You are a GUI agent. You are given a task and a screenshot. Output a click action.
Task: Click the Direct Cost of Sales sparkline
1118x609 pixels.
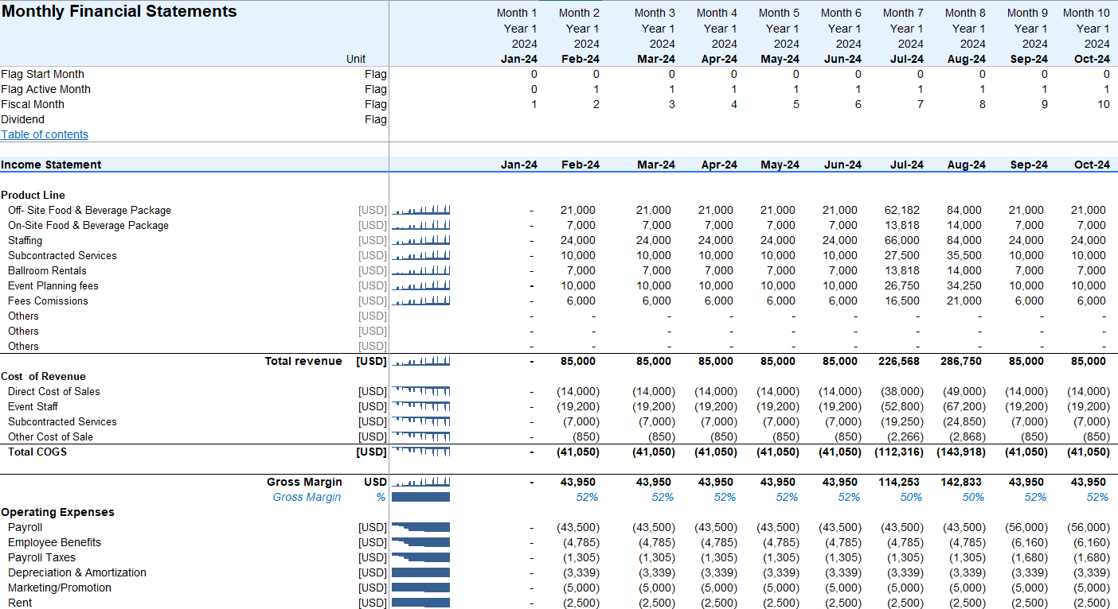(421, 391)
